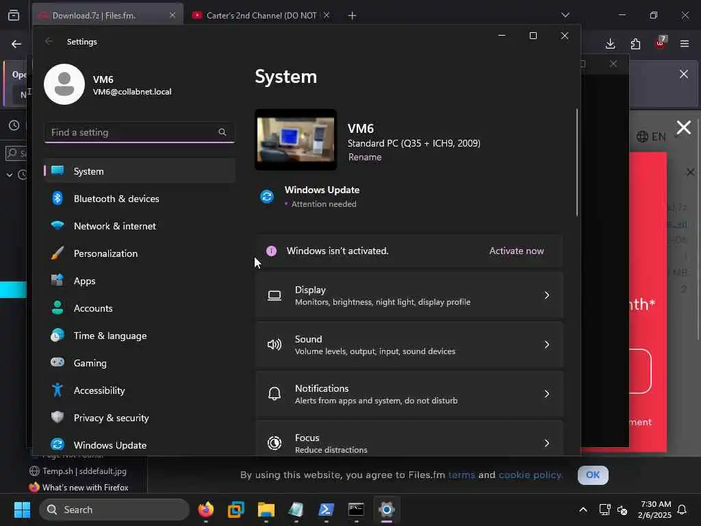Select Personalization in the sidebar
This screenshot has height=526, width=701.
[x=140, y=253]
